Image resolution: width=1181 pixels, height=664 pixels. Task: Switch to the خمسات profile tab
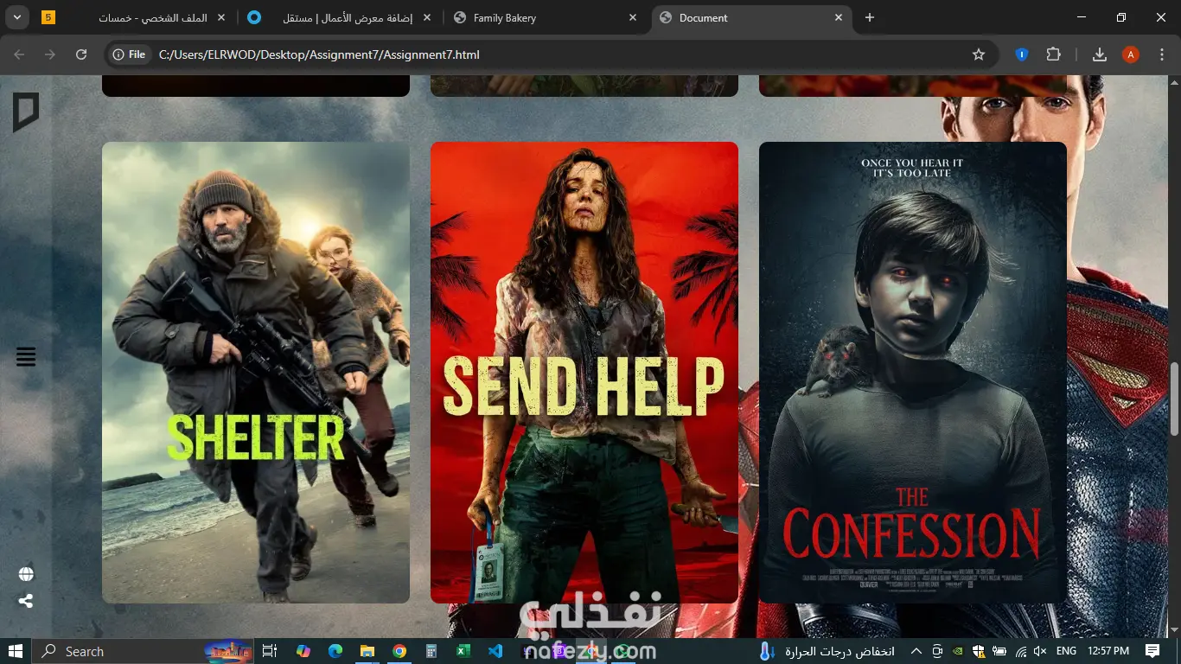(x=135, y=17)
